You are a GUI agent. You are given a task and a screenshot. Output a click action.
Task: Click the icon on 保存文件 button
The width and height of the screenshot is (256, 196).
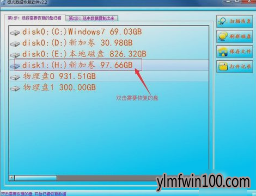click(223, 52)
